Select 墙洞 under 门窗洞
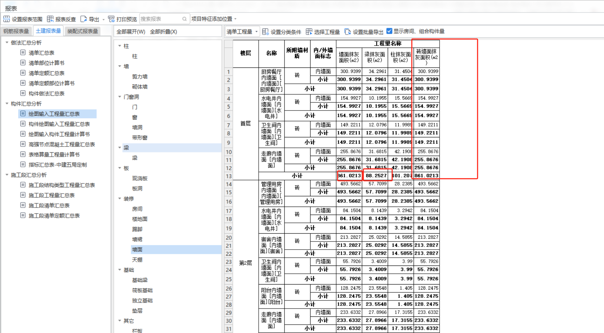 [137, 128]
